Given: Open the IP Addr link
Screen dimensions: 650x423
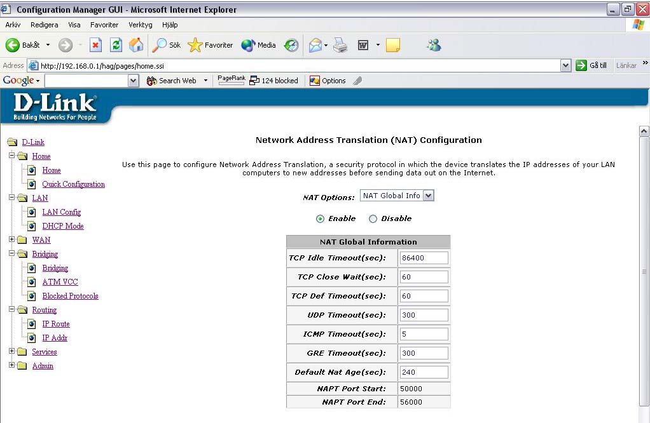Looking at the screenshot, I should (x=55, y=338).
